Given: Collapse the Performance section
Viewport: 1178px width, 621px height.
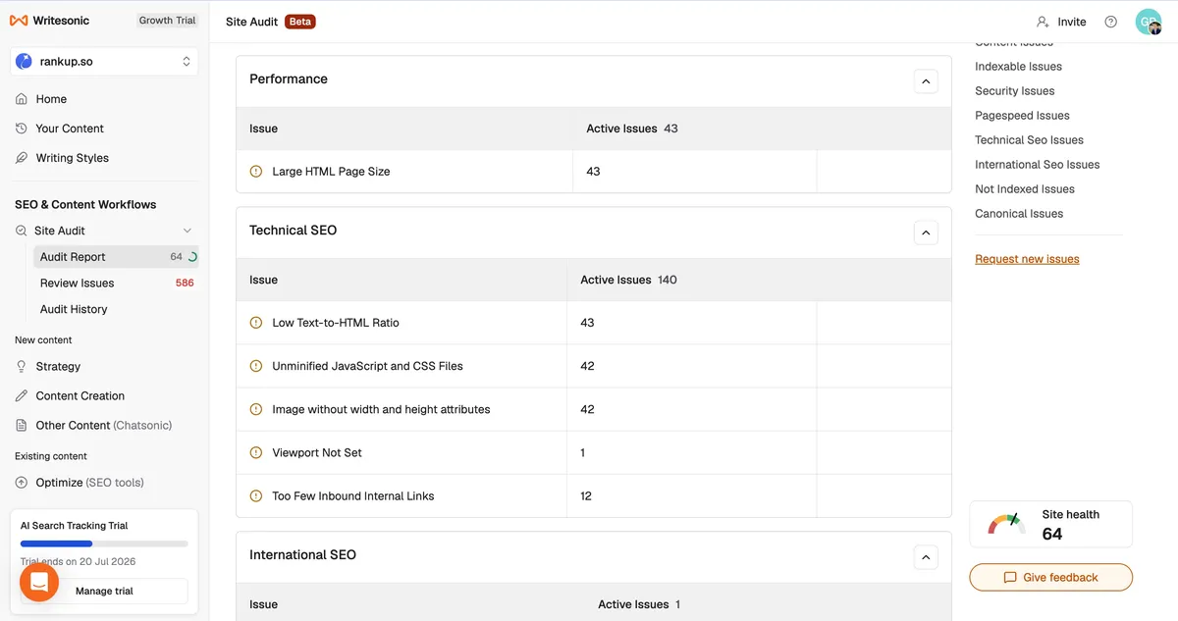Looking at the screenshot, I should pyautogui.click(x=926, y=80).
